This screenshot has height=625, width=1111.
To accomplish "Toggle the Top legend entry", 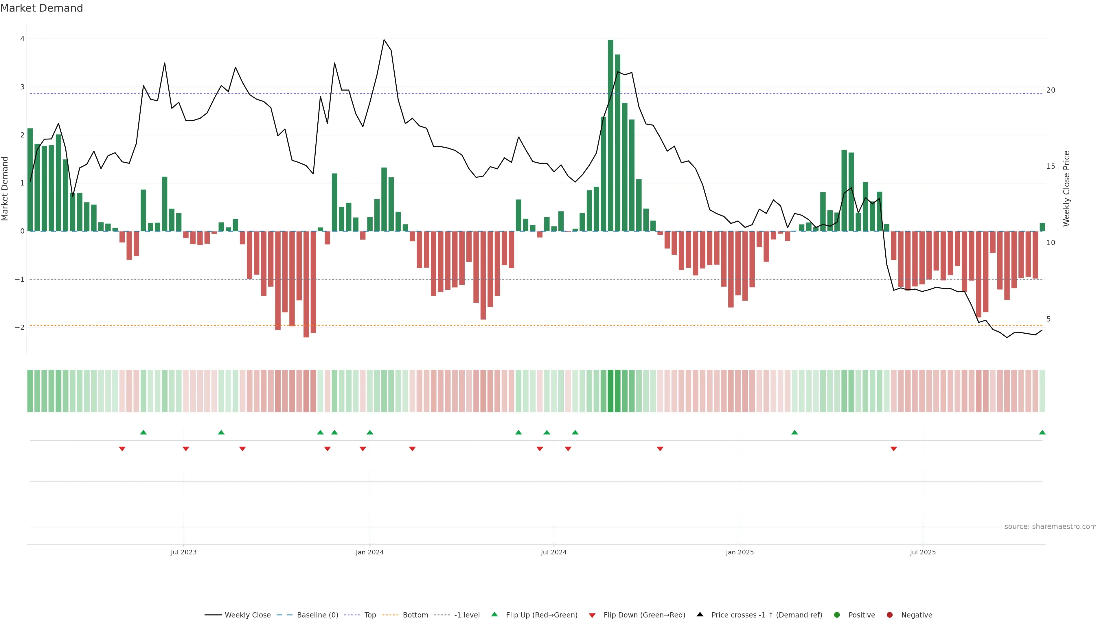I will 370,615.
